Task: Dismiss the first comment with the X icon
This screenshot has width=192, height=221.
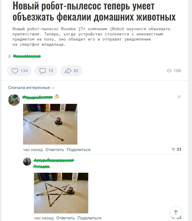Action: pos(179,97)
